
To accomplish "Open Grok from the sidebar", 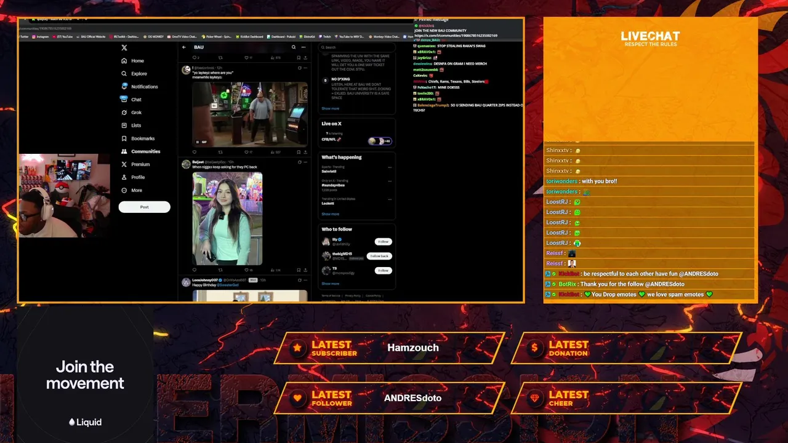I will (x=132, y=113).
